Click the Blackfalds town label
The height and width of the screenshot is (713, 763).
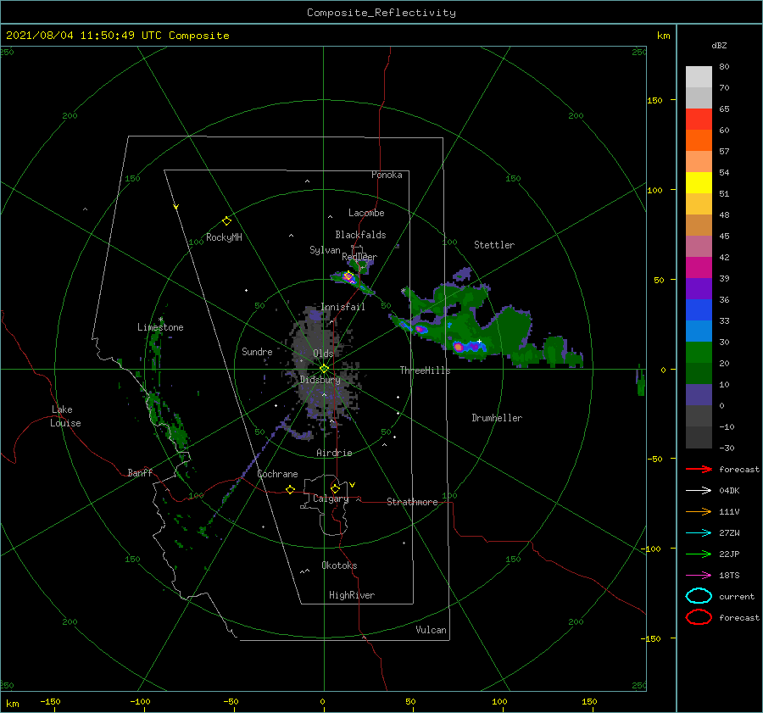(360, 235)
